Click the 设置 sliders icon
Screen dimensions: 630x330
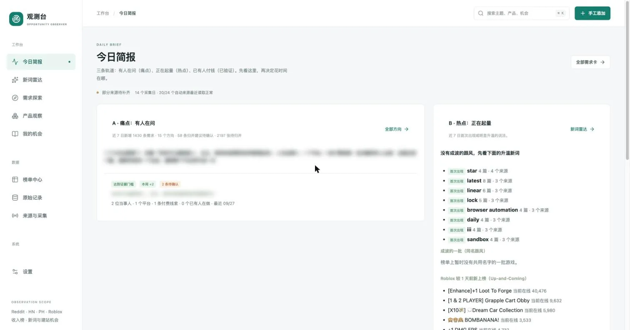(x=15, y=272)
